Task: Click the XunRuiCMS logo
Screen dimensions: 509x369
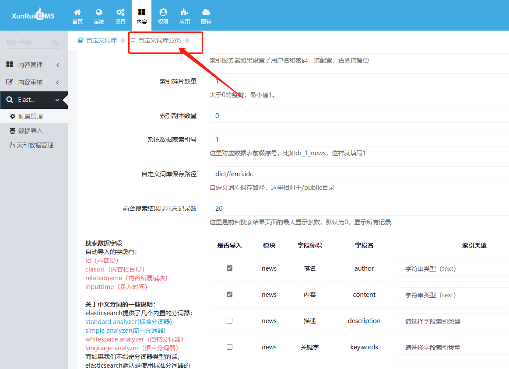Action: 33,15
